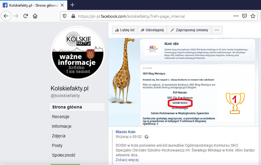The image size is (261, 165).
Task: Expand the post with Zobacz więcej
Action: pos(127,160)
